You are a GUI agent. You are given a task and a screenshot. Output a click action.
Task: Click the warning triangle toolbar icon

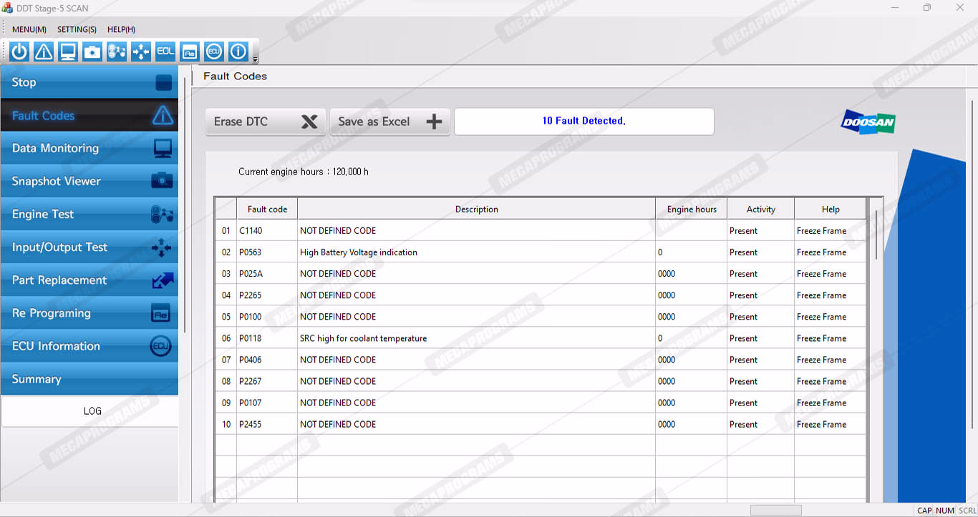44,51
